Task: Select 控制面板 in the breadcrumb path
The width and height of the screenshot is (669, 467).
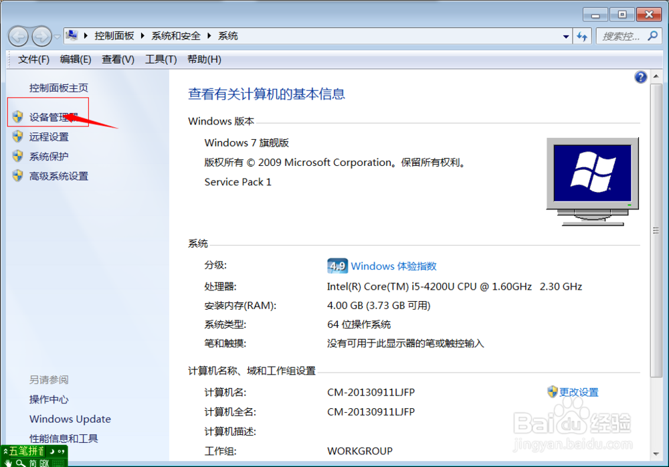Action: [x=114, y=36]
